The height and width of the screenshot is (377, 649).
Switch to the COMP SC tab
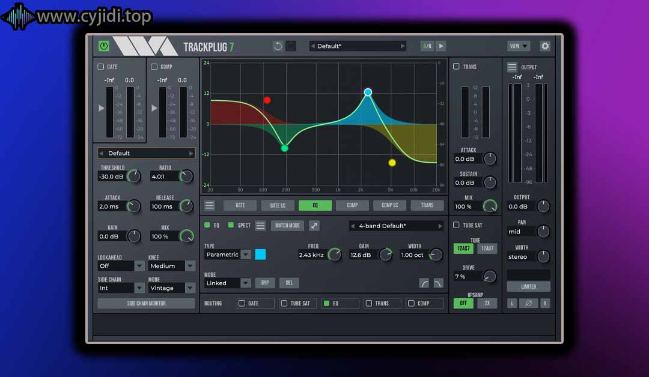390,205
